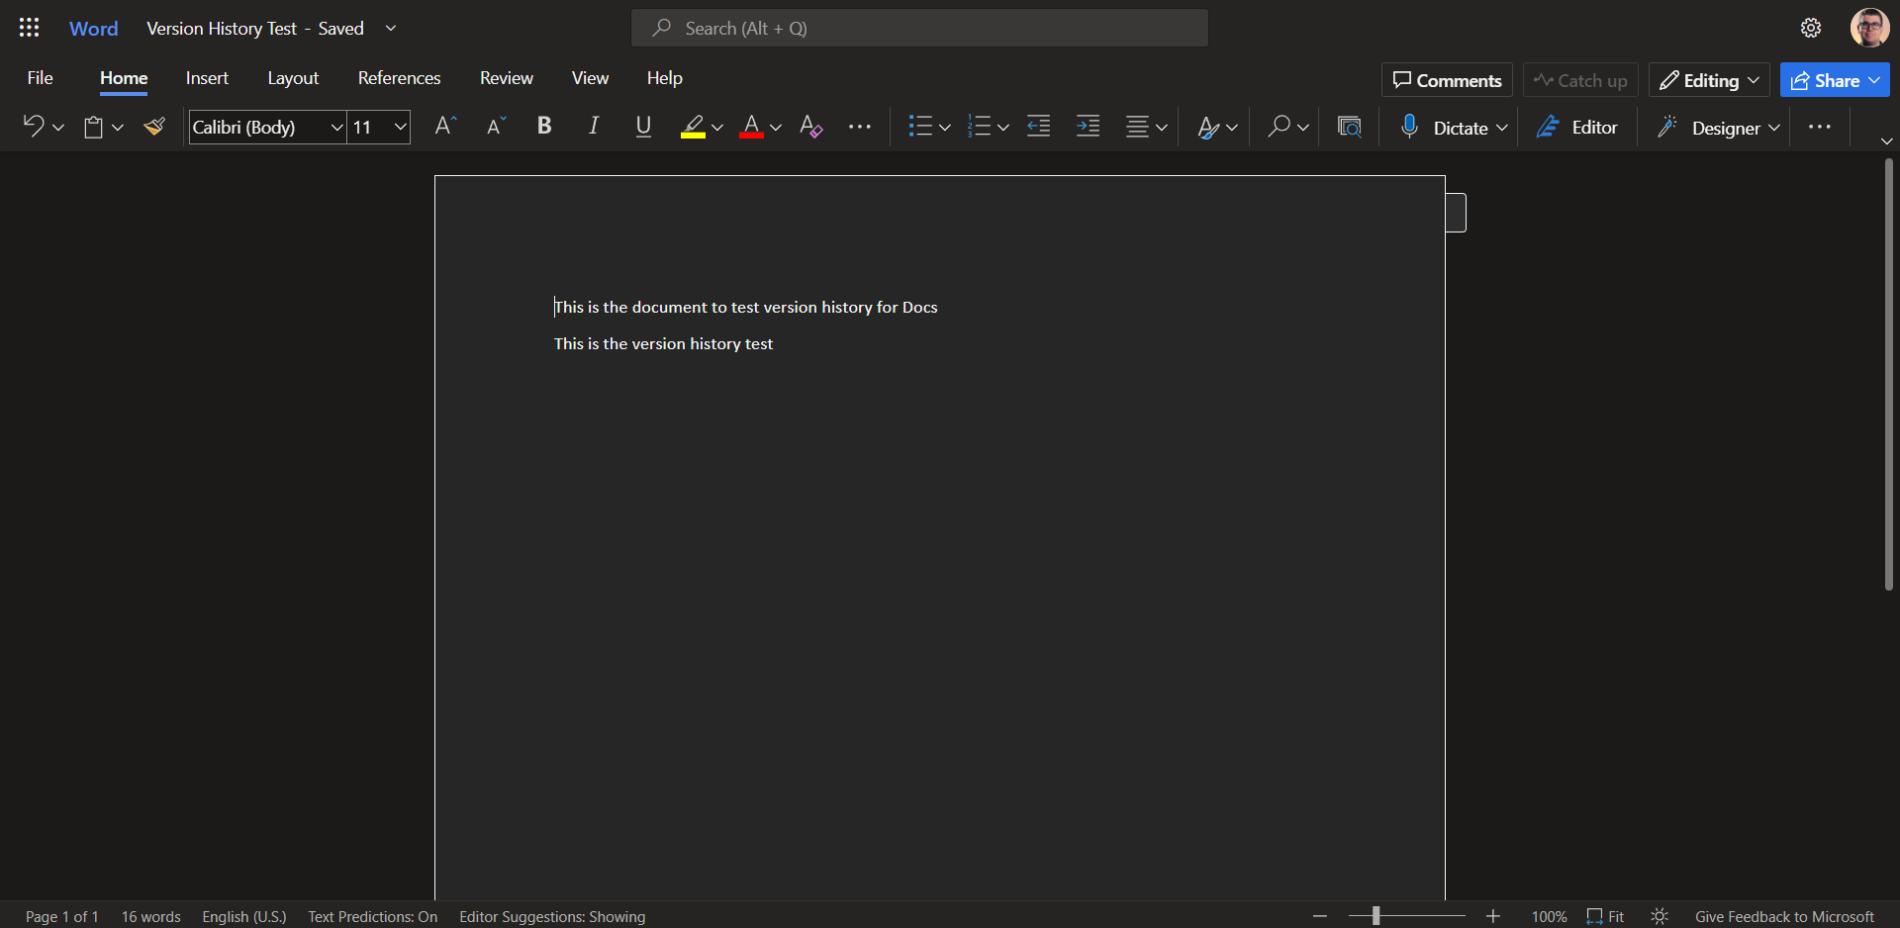This screenshot has height=928, width=1900.
Task: Decrease the paragraph indent
Action: pyautogui.click(x=1038, y=127)
